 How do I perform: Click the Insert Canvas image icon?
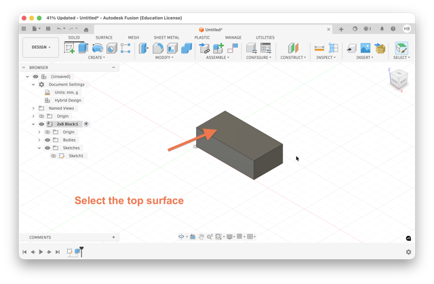pyautogui.click(x=366, y=48)
